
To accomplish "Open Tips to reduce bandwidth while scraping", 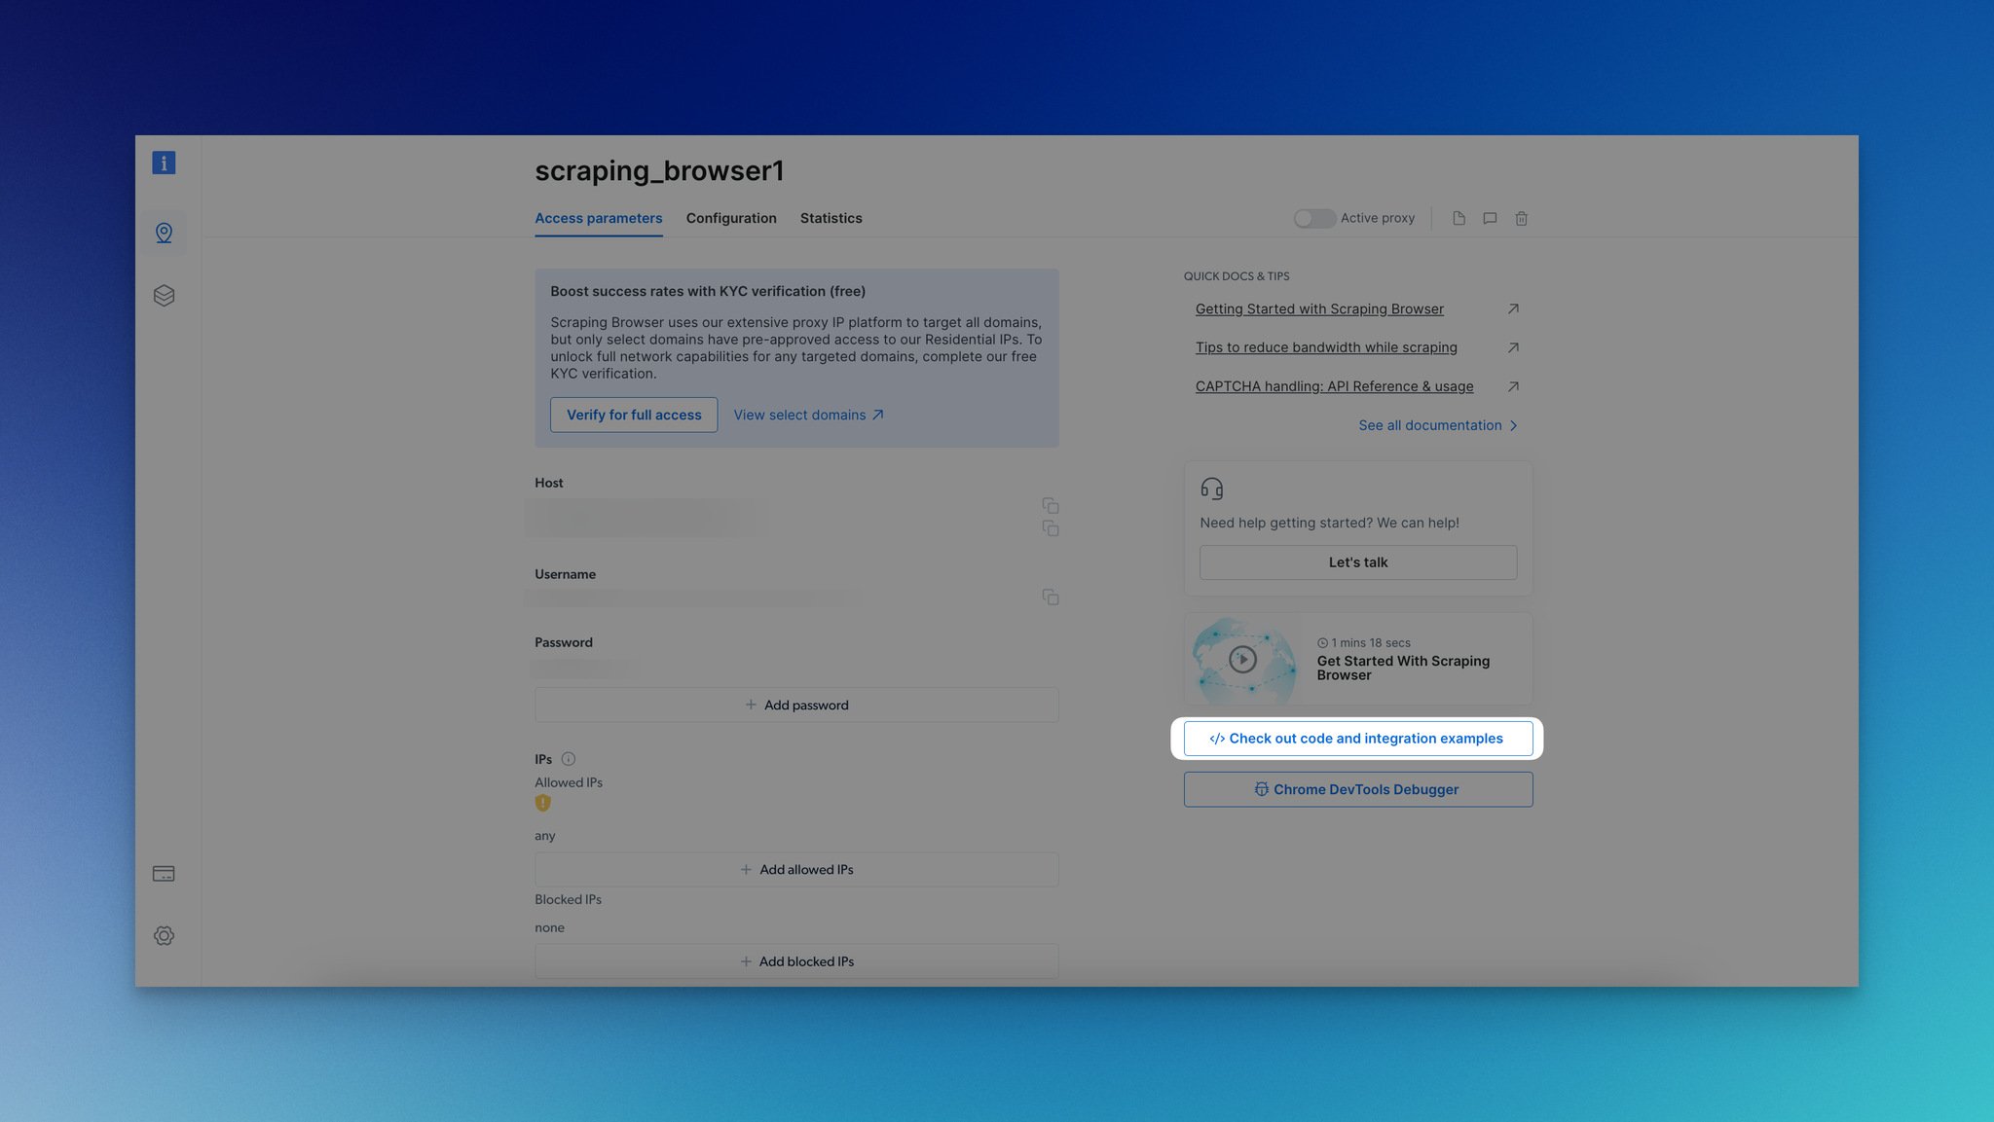I will [1326, 347].
